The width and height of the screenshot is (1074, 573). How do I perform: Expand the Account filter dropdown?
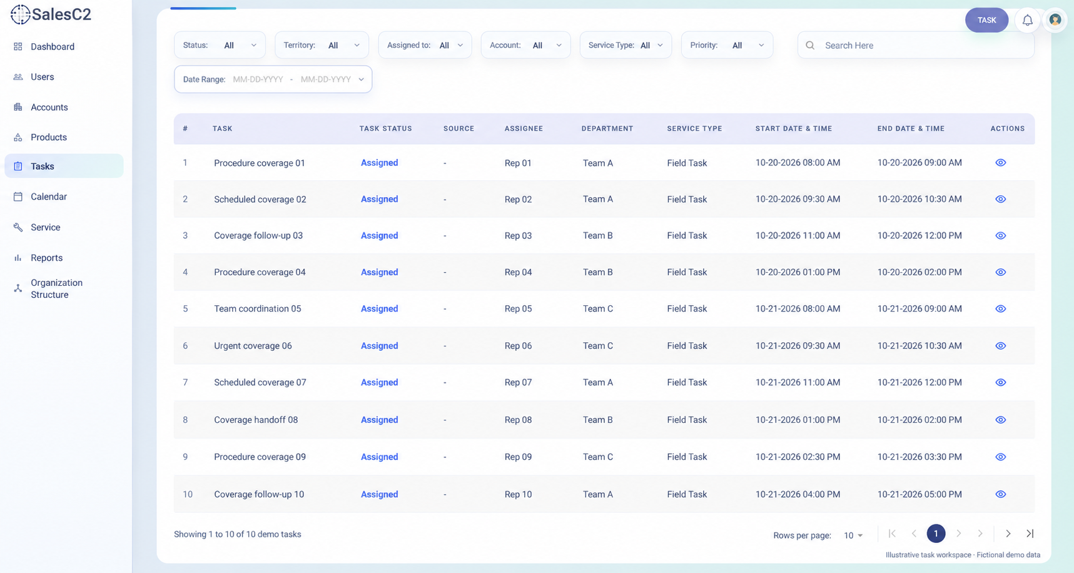pyautogui.click(x=525, y=45)
